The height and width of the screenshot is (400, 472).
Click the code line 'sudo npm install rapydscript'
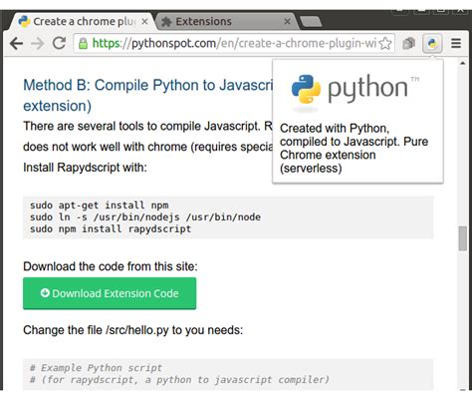111,229
